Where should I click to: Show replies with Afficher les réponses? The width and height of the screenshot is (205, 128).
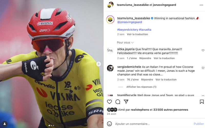141,87
